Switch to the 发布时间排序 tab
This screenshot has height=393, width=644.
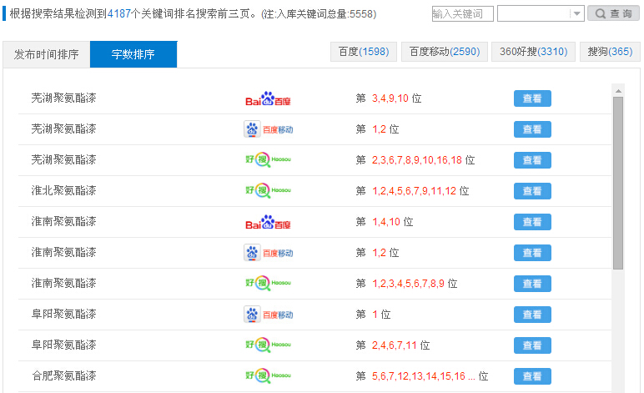coord(47,54)
